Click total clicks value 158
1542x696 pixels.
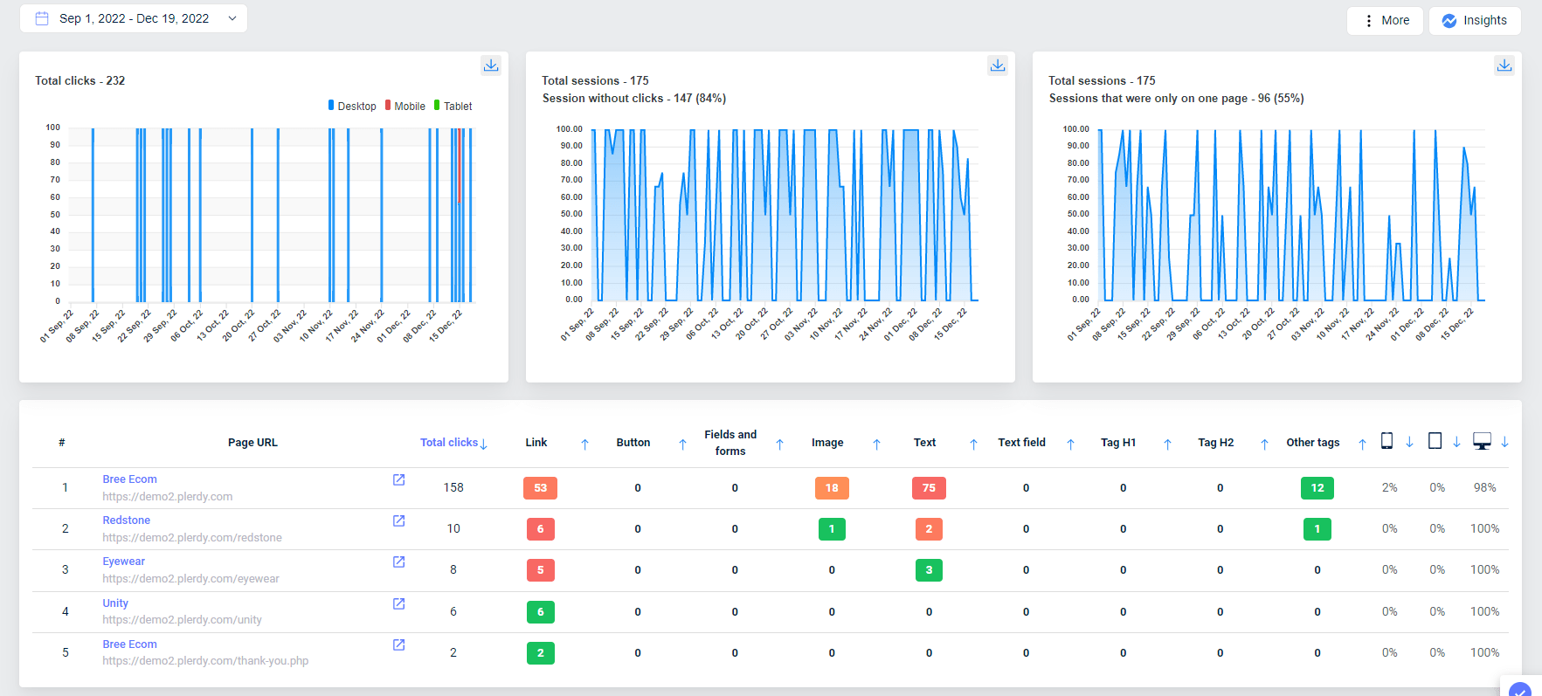click(453, 487)
